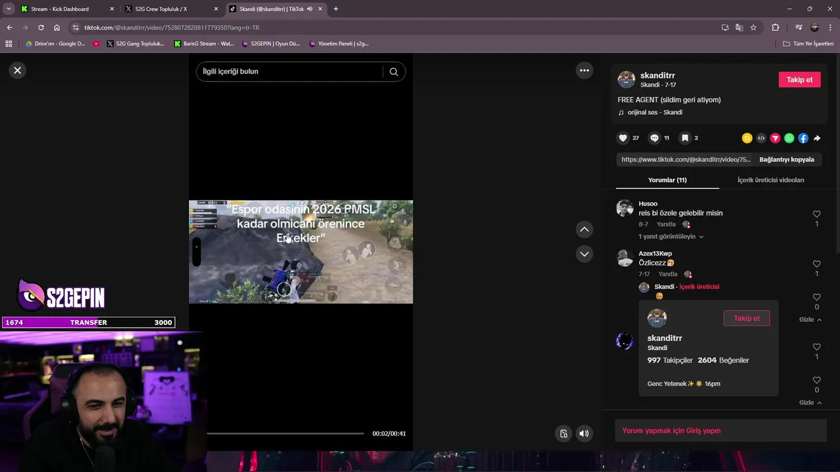
Task: Click the video progress bar
Action: 285,433
